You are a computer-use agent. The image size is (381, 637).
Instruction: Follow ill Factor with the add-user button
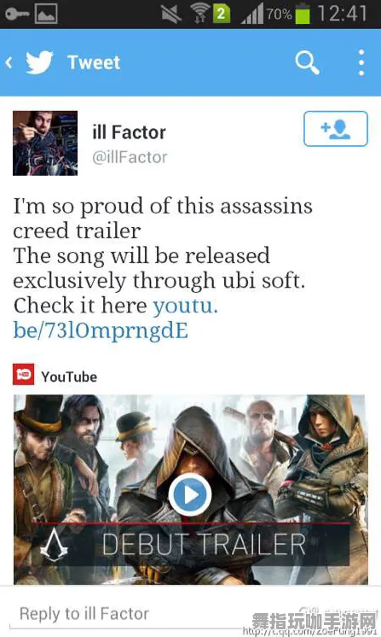tap(336, 129)
